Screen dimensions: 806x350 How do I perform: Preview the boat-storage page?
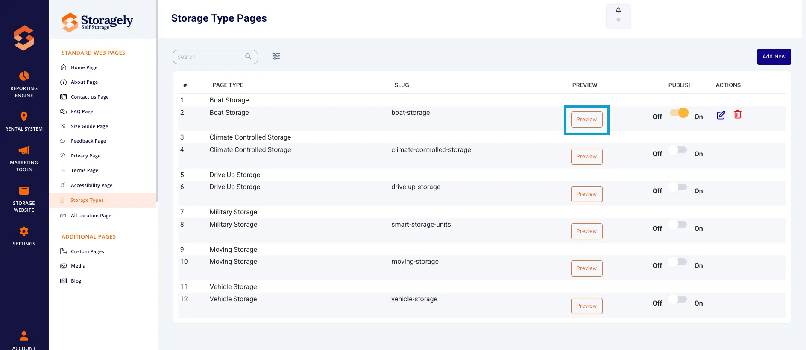click(x=586, y=120)
